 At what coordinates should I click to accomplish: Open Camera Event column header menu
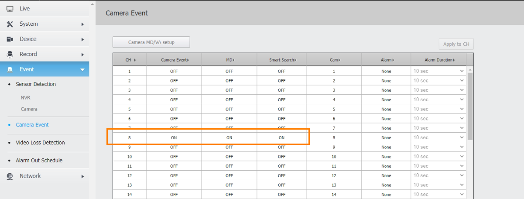[x=175, y=60]
